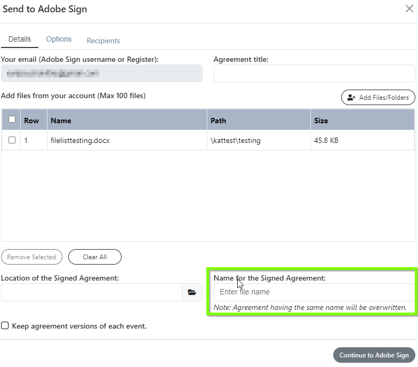Check the filelisttesting.docx row checkbox
This screenshot has height=367, width=418.
(x=12, y=140)
